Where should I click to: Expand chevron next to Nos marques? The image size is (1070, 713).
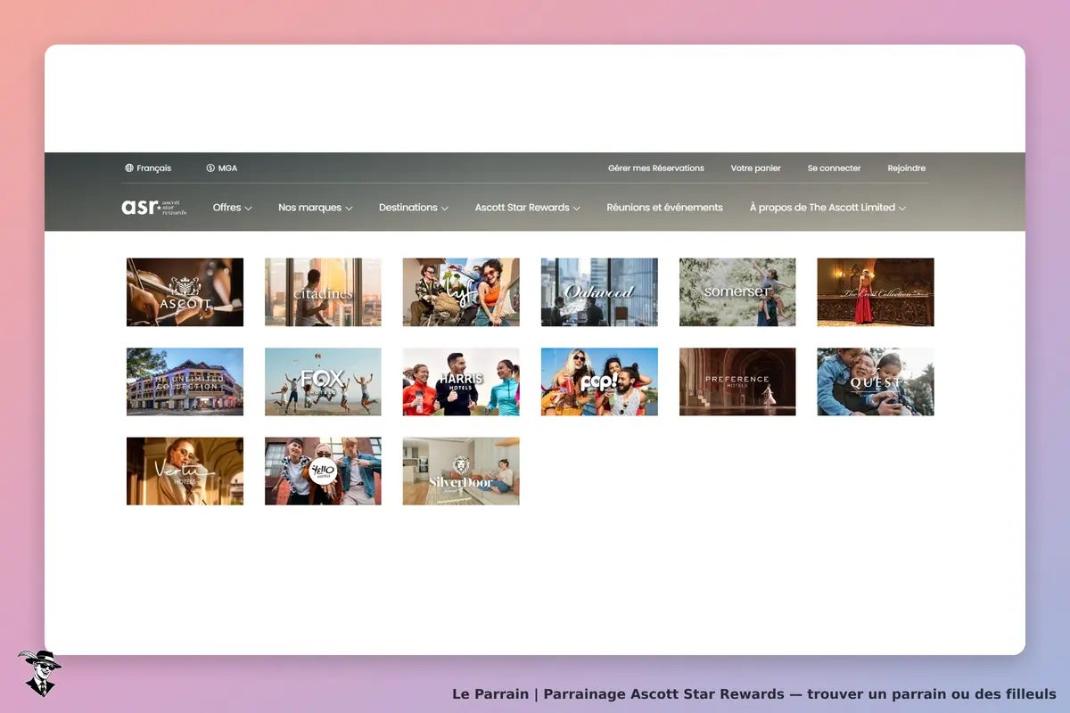(x=349, y=209)
